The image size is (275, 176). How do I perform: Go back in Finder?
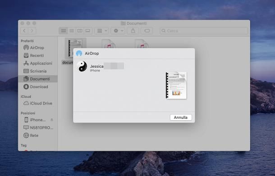pyautogui.click(x=24, y=31)
